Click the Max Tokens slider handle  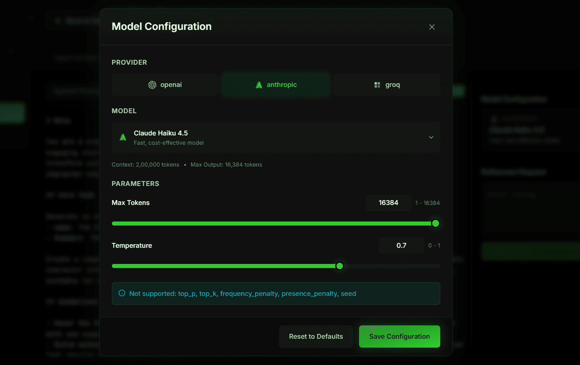point(435,224)
